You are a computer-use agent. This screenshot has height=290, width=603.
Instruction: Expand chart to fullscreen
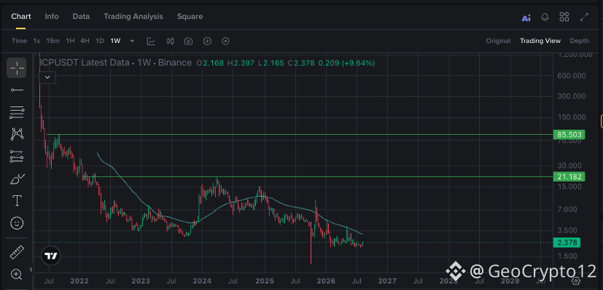pyautogui.click(x=584, y=17)
